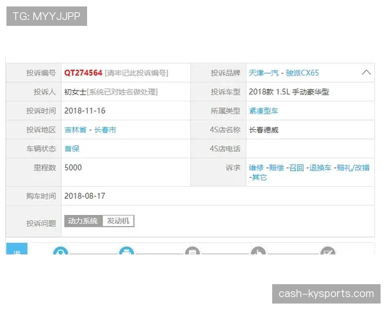The image size is (387, 310).
Task: Click the gray checkmark progress step icon
Action: click(x=328, y=251)
